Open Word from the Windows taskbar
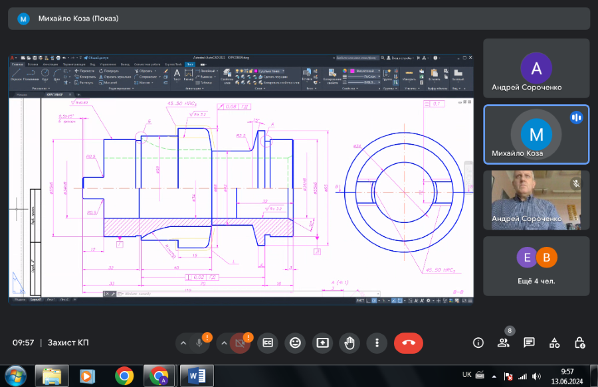 (x=197, y=376)
